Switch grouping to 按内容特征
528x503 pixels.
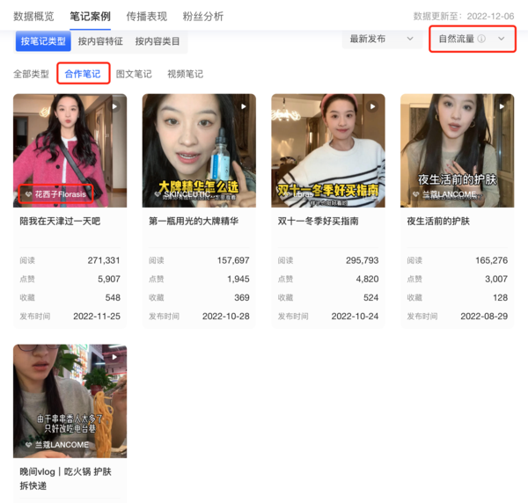click(x=99, y=40)
